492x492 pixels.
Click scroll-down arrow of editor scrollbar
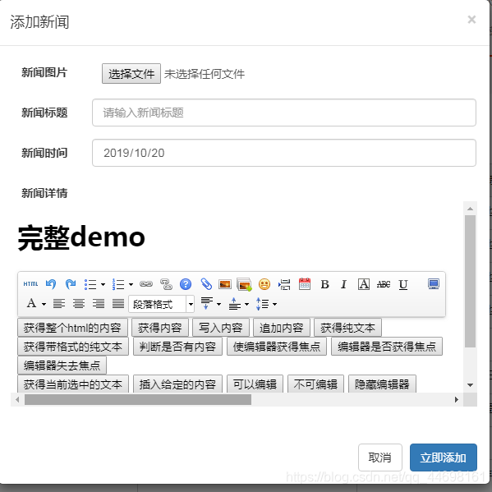tap(470, 385)
